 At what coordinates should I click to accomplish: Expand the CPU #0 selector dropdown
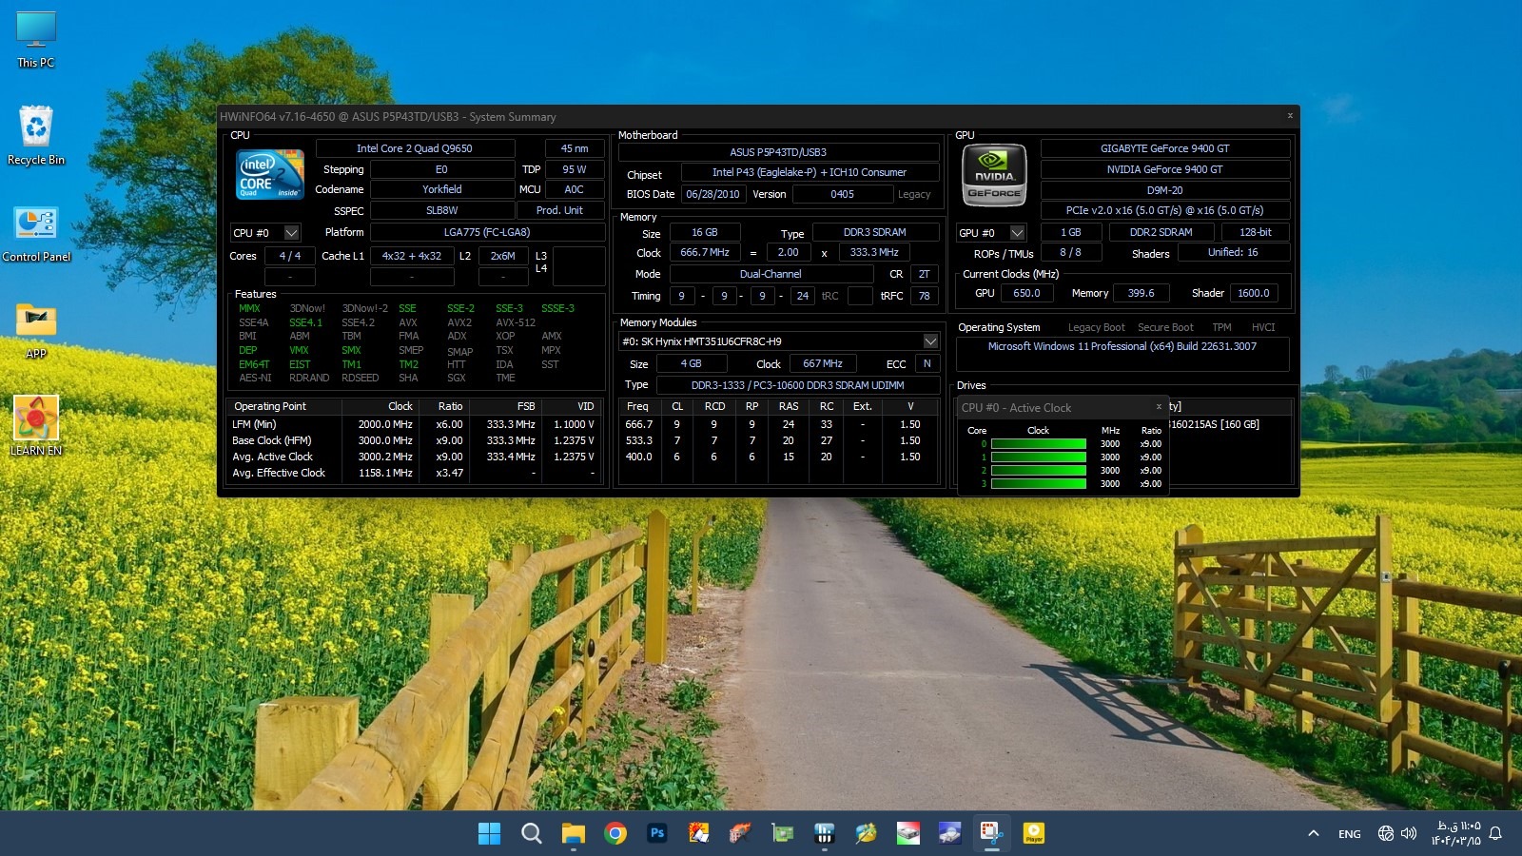[x=292, y=233]
